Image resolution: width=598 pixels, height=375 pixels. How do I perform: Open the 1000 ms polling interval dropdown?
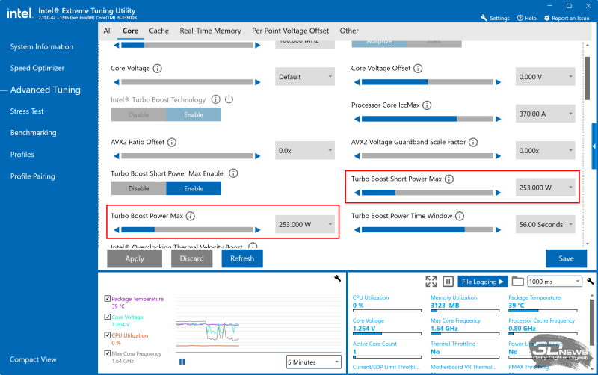click(554, 282)
